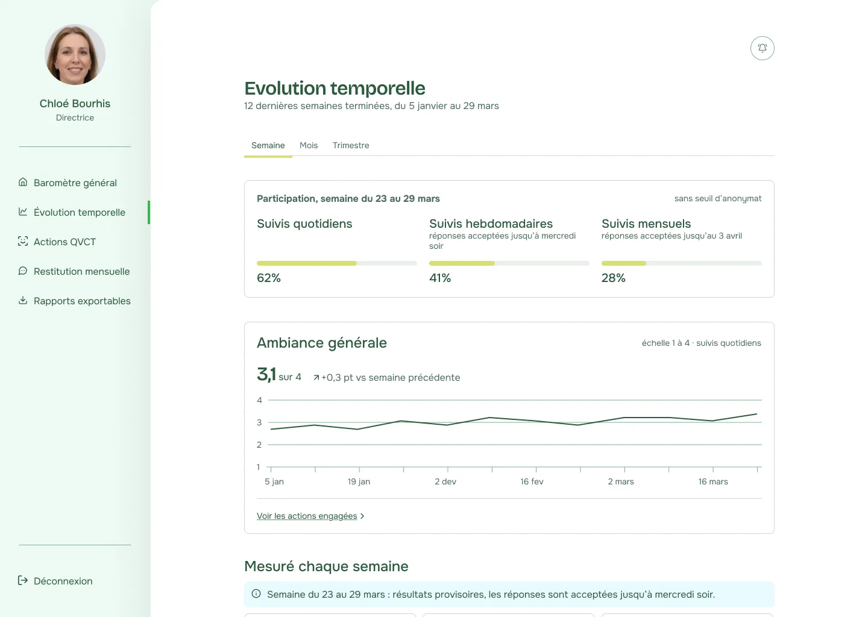
Task: Click the info icon in the provisional results banner
Action: point(256,594)
